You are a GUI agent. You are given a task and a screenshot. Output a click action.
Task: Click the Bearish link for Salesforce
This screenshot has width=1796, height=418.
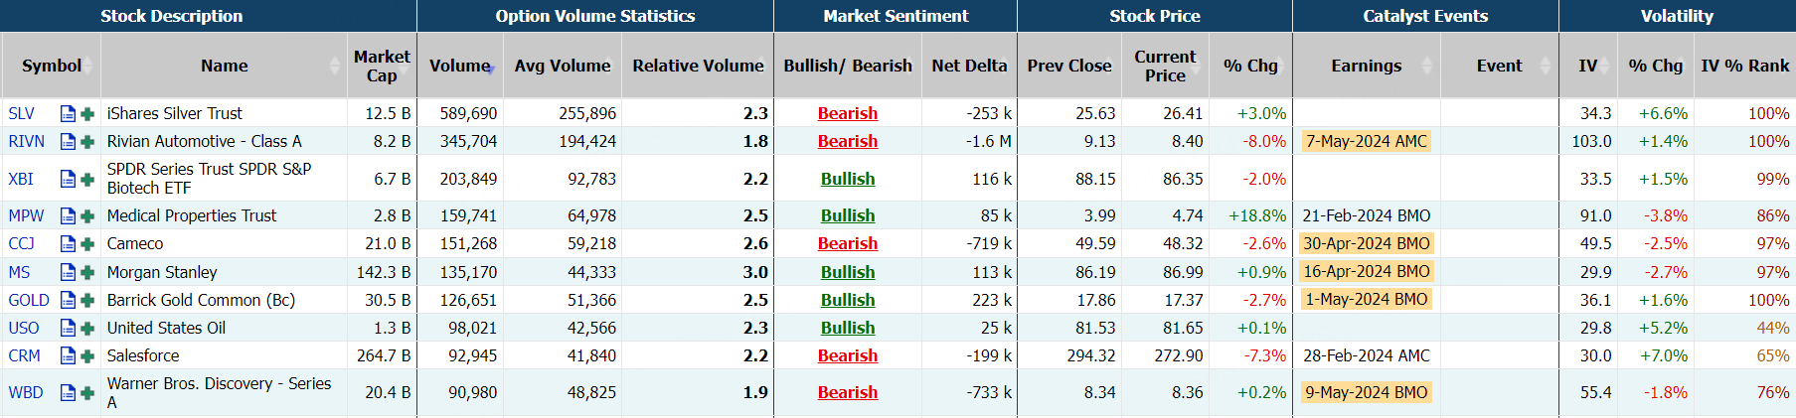[847, 356]
